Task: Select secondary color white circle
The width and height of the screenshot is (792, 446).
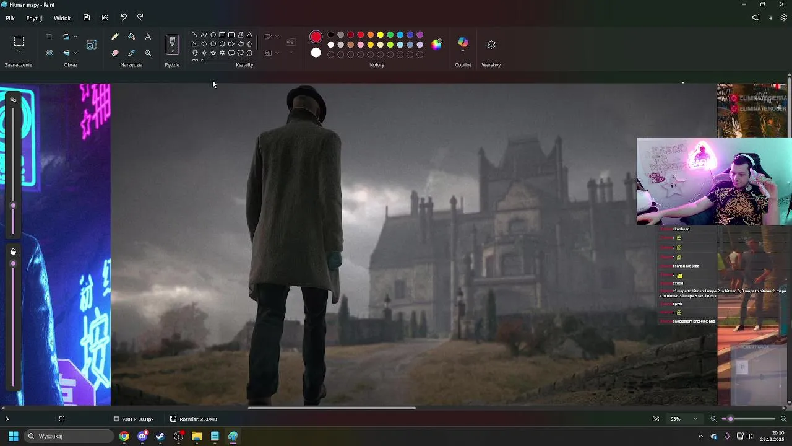Action: point(316,53)
